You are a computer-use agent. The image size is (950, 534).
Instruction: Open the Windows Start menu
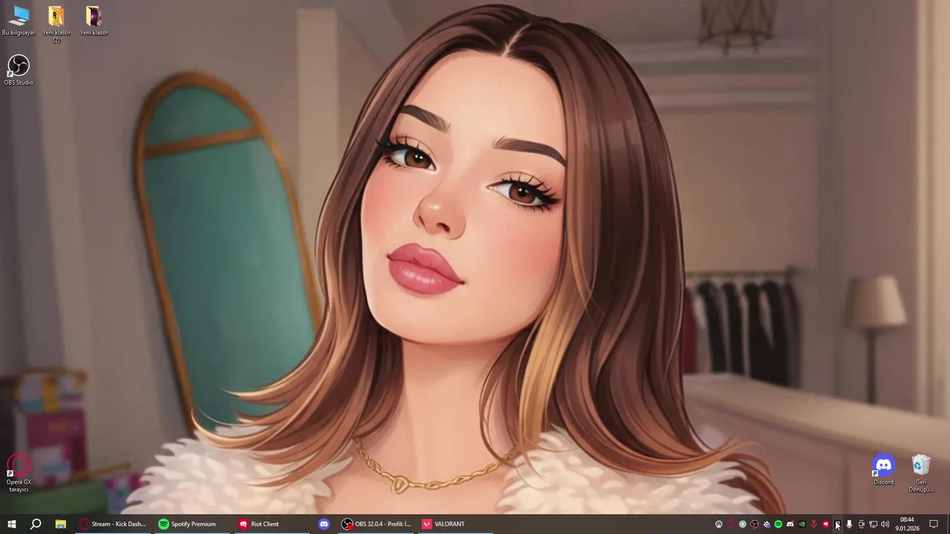(x=11, y=524)
